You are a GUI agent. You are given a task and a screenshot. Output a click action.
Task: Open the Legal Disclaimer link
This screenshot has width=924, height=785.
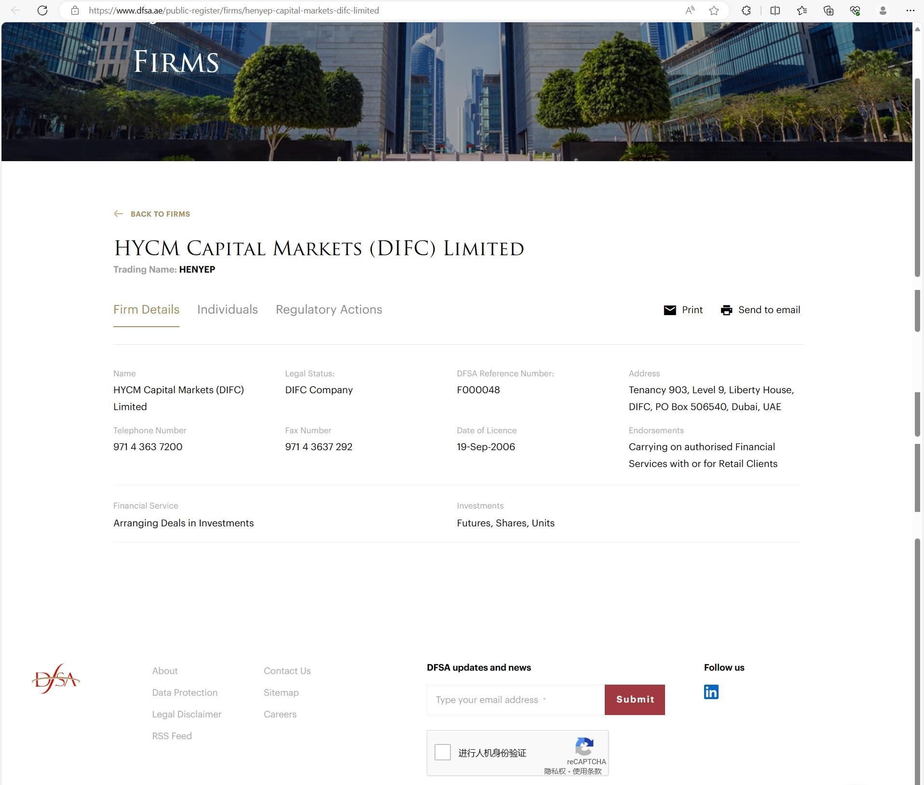pos(187,714)
